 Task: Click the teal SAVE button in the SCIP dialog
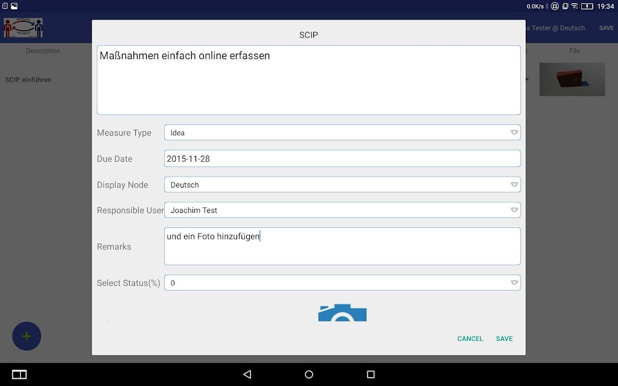click(504, 338)
